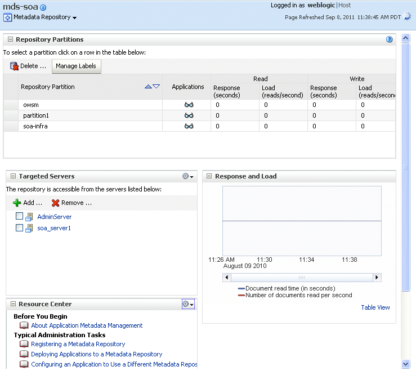Open Configuring an Application to Use a Different Metadata Repository link

pos(114,364)
